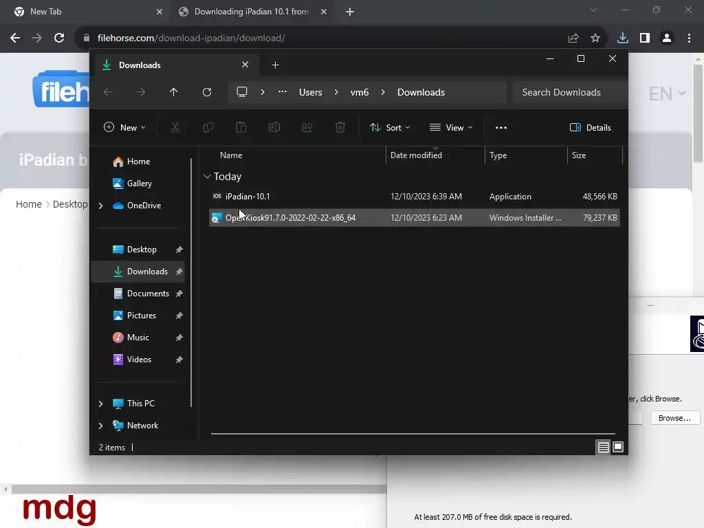Sort by Date modified column header
The width and height of the screenshot is (704, 528).
click(x=434, y=155)
